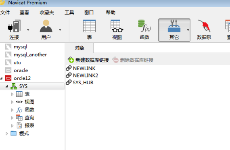Select the SYS label in the tree
230x150 pixels.
pyautogui.click(x=23, y=86)
